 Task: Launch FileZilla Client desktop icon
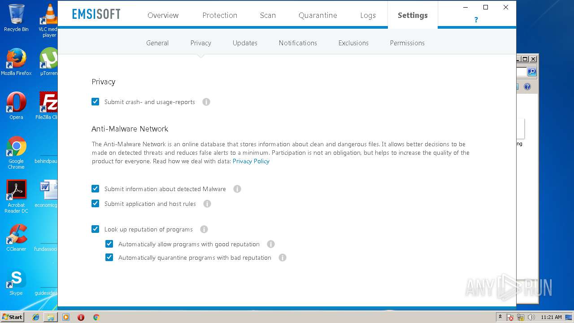click(47, 106)
